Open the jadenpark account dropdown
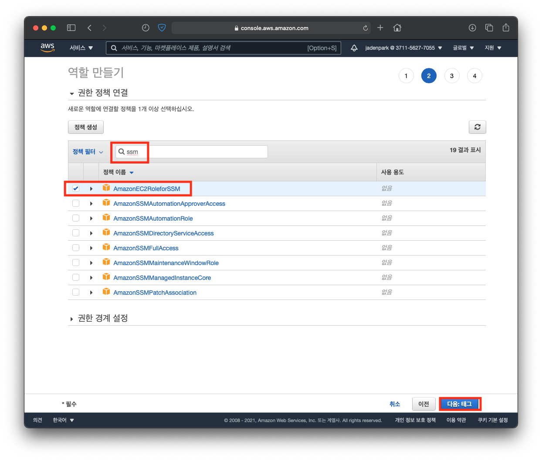Viewport: 542px width, 460px height. [404, 48]
